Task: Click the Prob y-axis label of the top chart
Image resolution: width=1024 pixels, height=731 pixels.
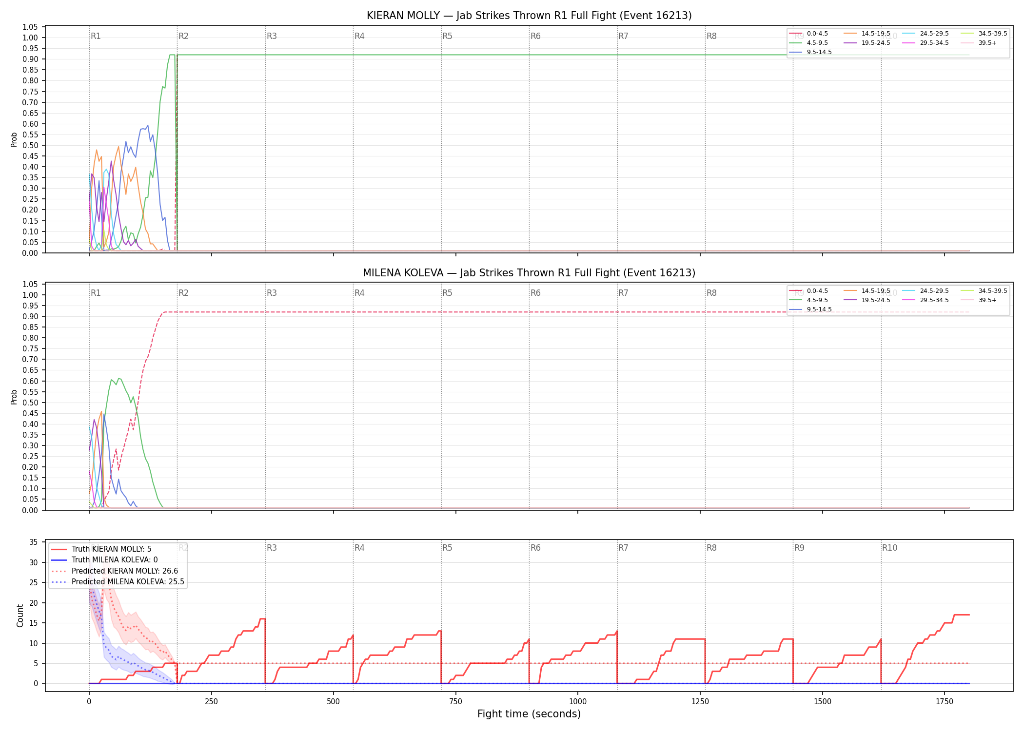Action: 14,140
